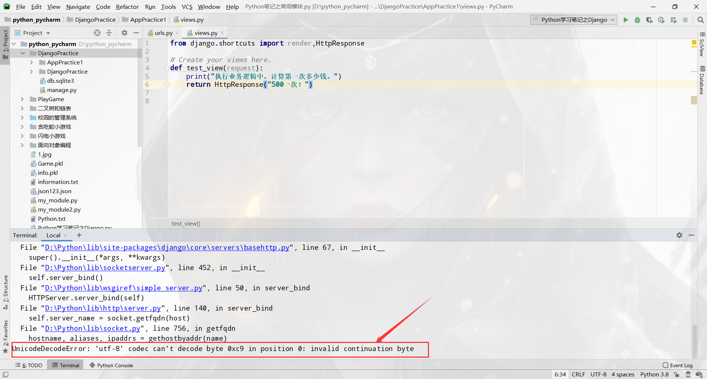Open the run configuration dropdown Python学习笔记之Django
The image size is (707, 379).
pos(573,20)
